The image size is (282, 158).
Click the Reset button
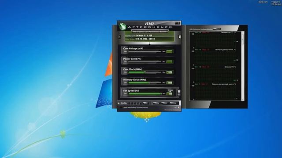click(x=164, y=103)
